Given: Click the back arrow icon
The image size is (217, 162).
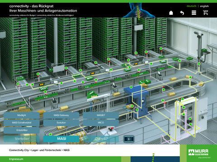Looking at the screenshot, I should coord(182,13).
